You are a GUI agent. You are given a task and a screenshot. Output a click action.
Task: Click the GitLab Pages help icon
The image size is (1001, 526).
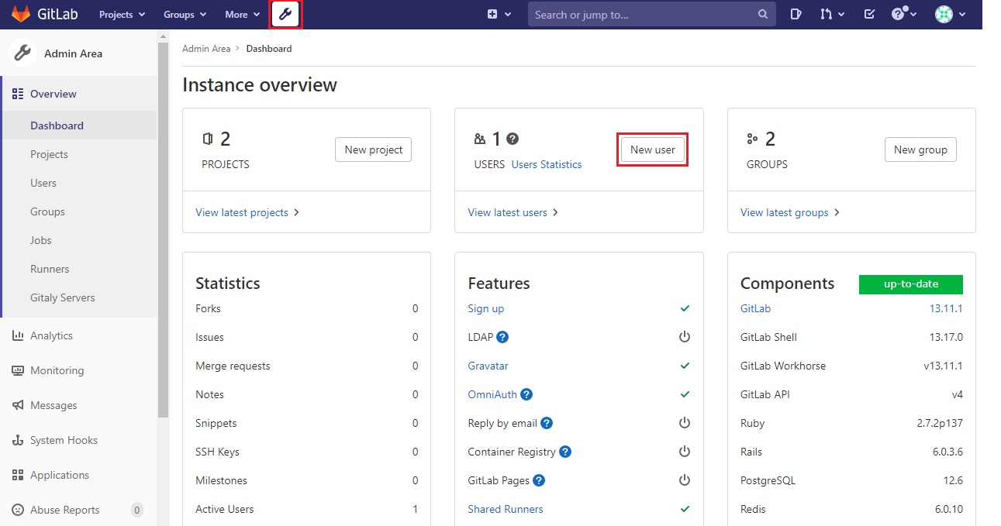pyautogui.click(x=539, y=480)
